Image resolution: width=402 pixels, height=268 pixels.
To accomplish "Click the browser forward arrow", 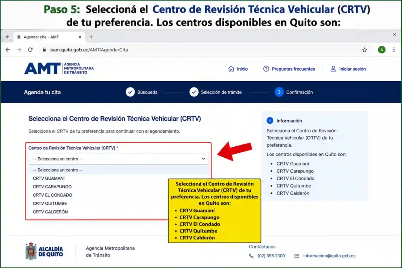I will coord(19,50).
